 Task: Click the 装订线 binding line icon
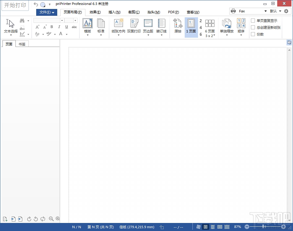(161, 23)
